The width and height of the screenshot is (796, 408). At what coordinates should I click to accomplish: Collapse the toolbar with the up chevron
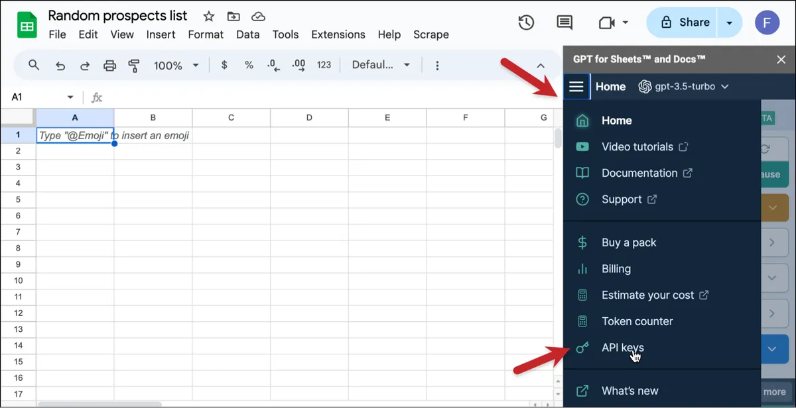click(541, 66)
